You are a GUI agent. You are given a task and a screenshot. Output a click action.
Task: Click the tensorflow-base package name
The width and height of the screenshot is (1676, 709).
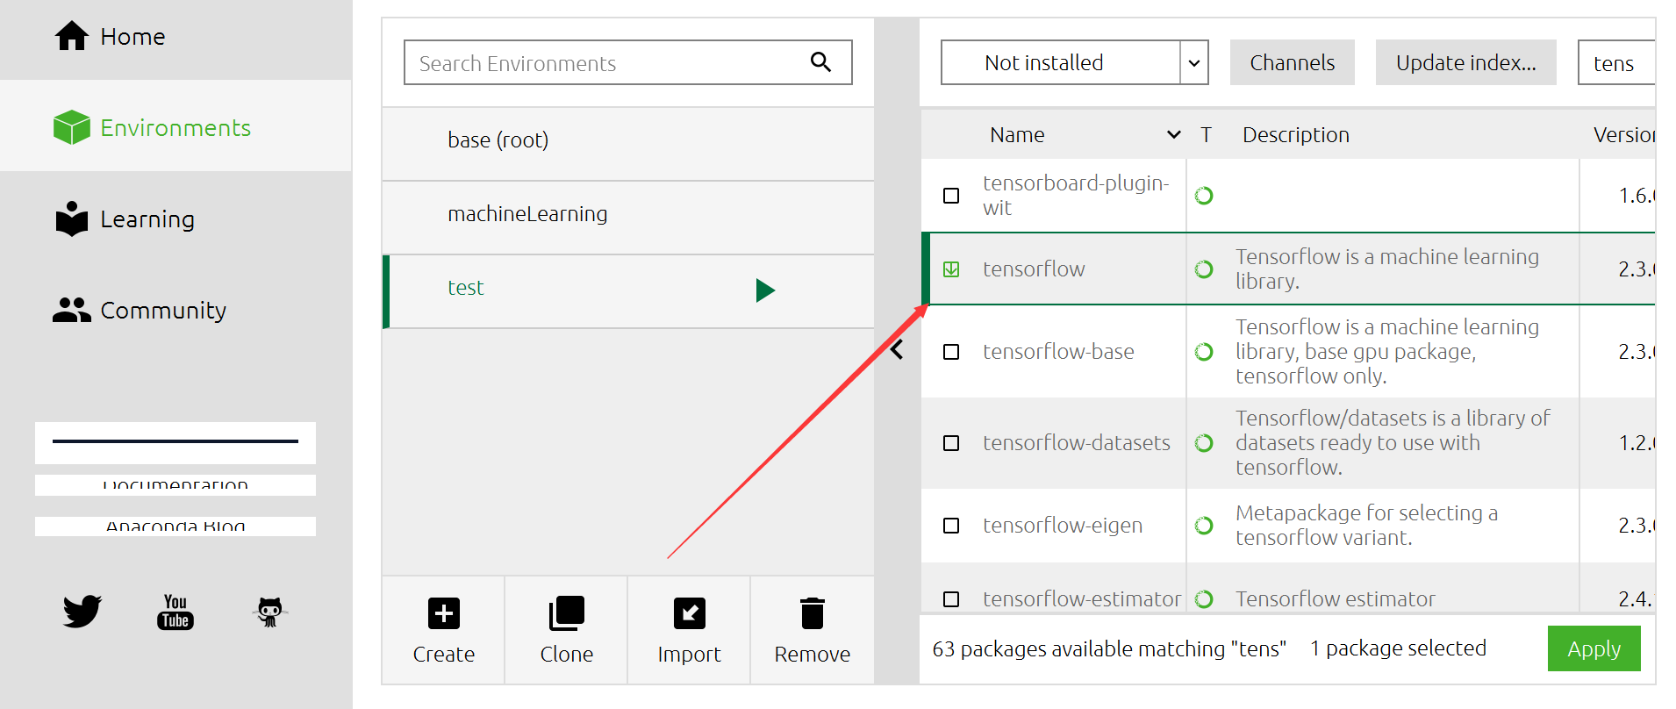(1058, 352)
